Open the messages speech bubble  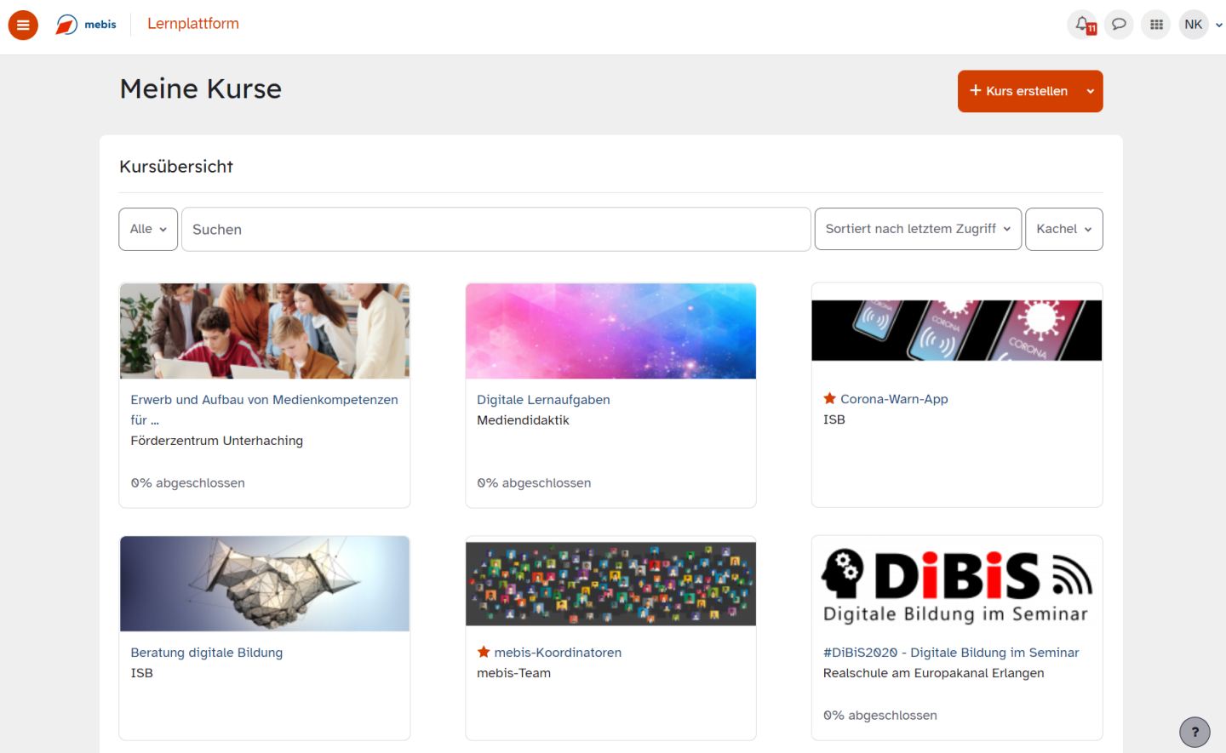[x=1119, y=25]
